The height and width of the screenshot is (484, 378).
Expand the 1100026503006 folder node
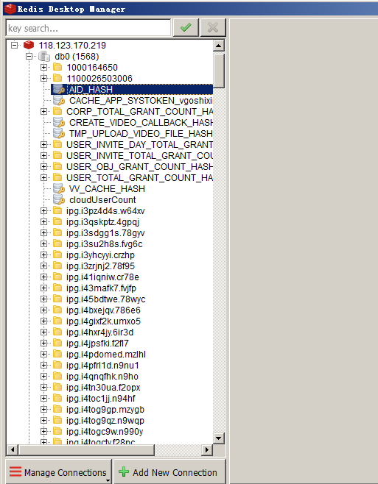pos(43,79)
